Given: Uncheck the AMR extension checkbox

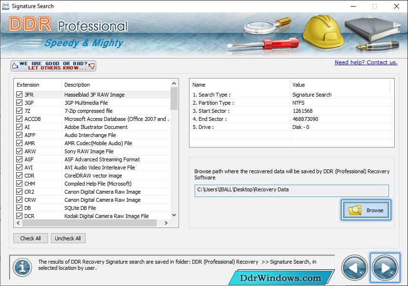Looking at the screenshot, I should tap(19, 143).
